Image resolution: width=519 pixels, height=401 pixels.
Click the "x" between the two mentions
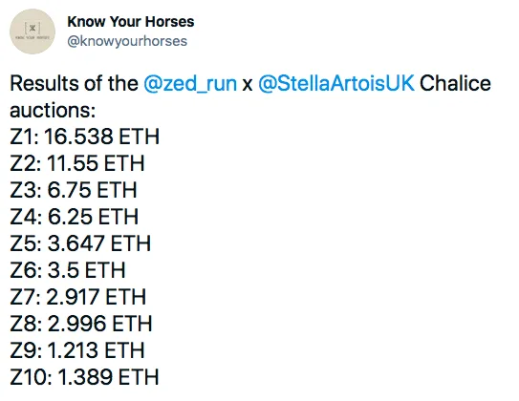tap(248, 85)
